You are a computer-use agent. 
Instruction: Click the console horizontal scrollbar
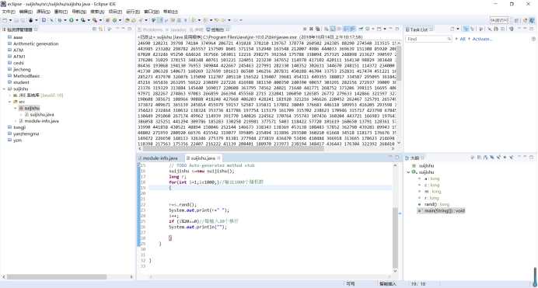tap(233, 148)
